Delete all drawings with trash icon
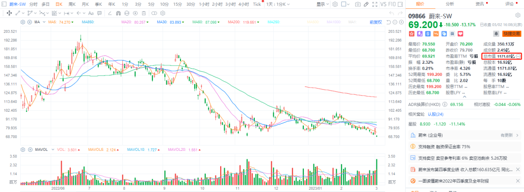 point(144,13)
